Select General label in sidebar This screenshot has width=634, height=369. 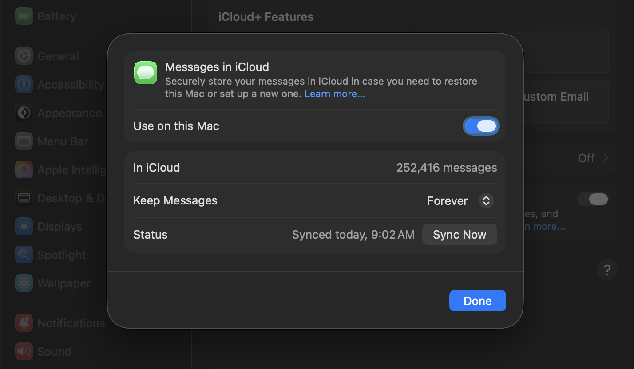58,56
